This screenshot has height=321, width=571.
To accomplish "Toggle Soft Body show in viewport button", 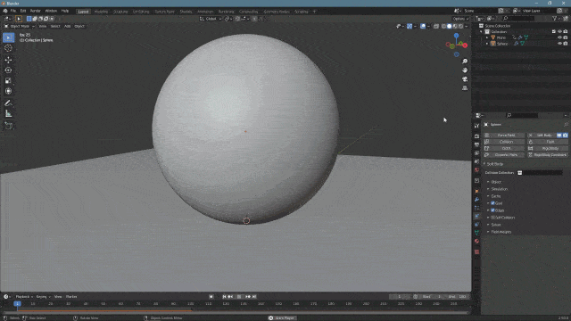I will point(559,135).
